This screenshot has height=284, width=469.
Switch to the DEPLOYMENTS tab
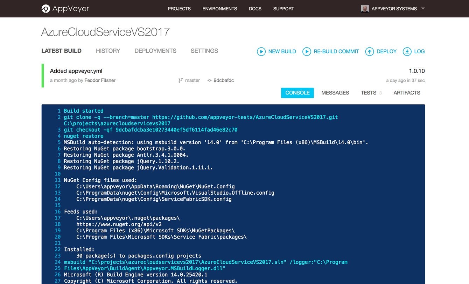pos(155,51)
